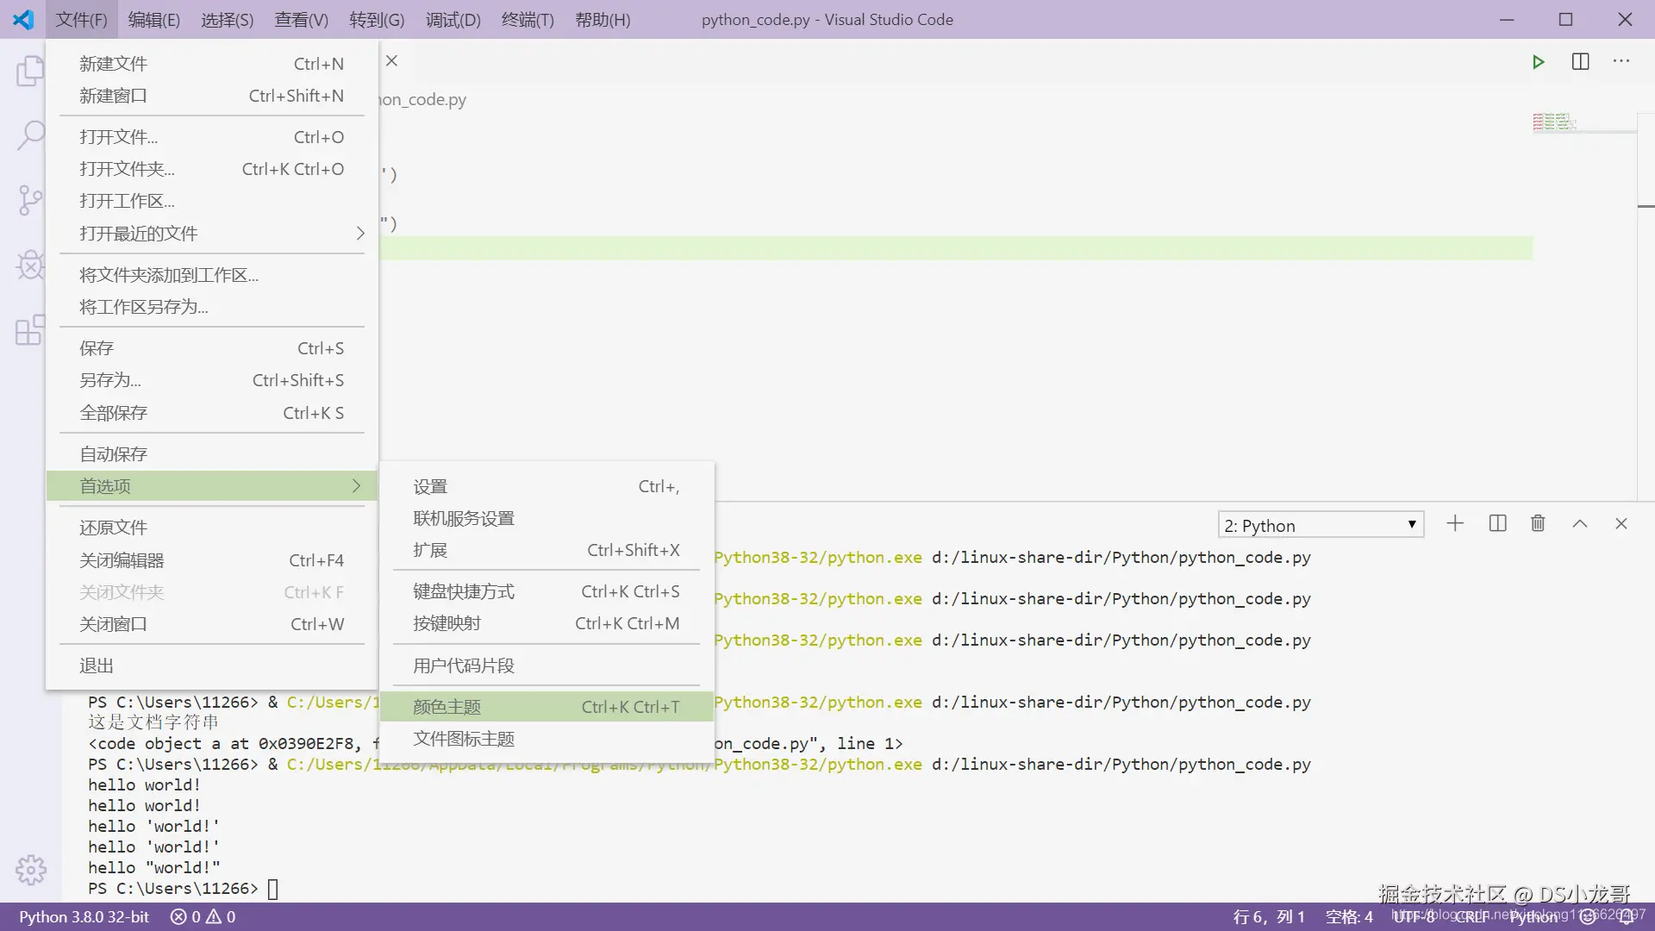Click the split editor icon

(1580, 62)
